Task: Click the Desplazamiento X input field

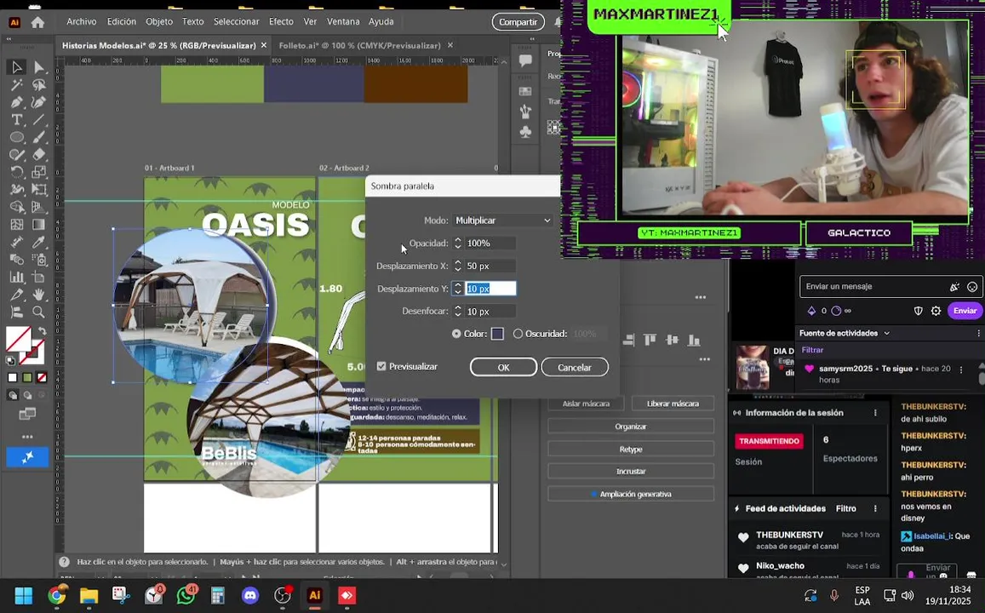Action: [x=490, y=266]
